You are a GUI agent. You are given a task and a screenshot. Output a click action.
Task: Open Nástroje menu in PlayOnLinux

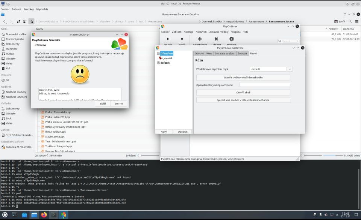[x=188, y=31]
